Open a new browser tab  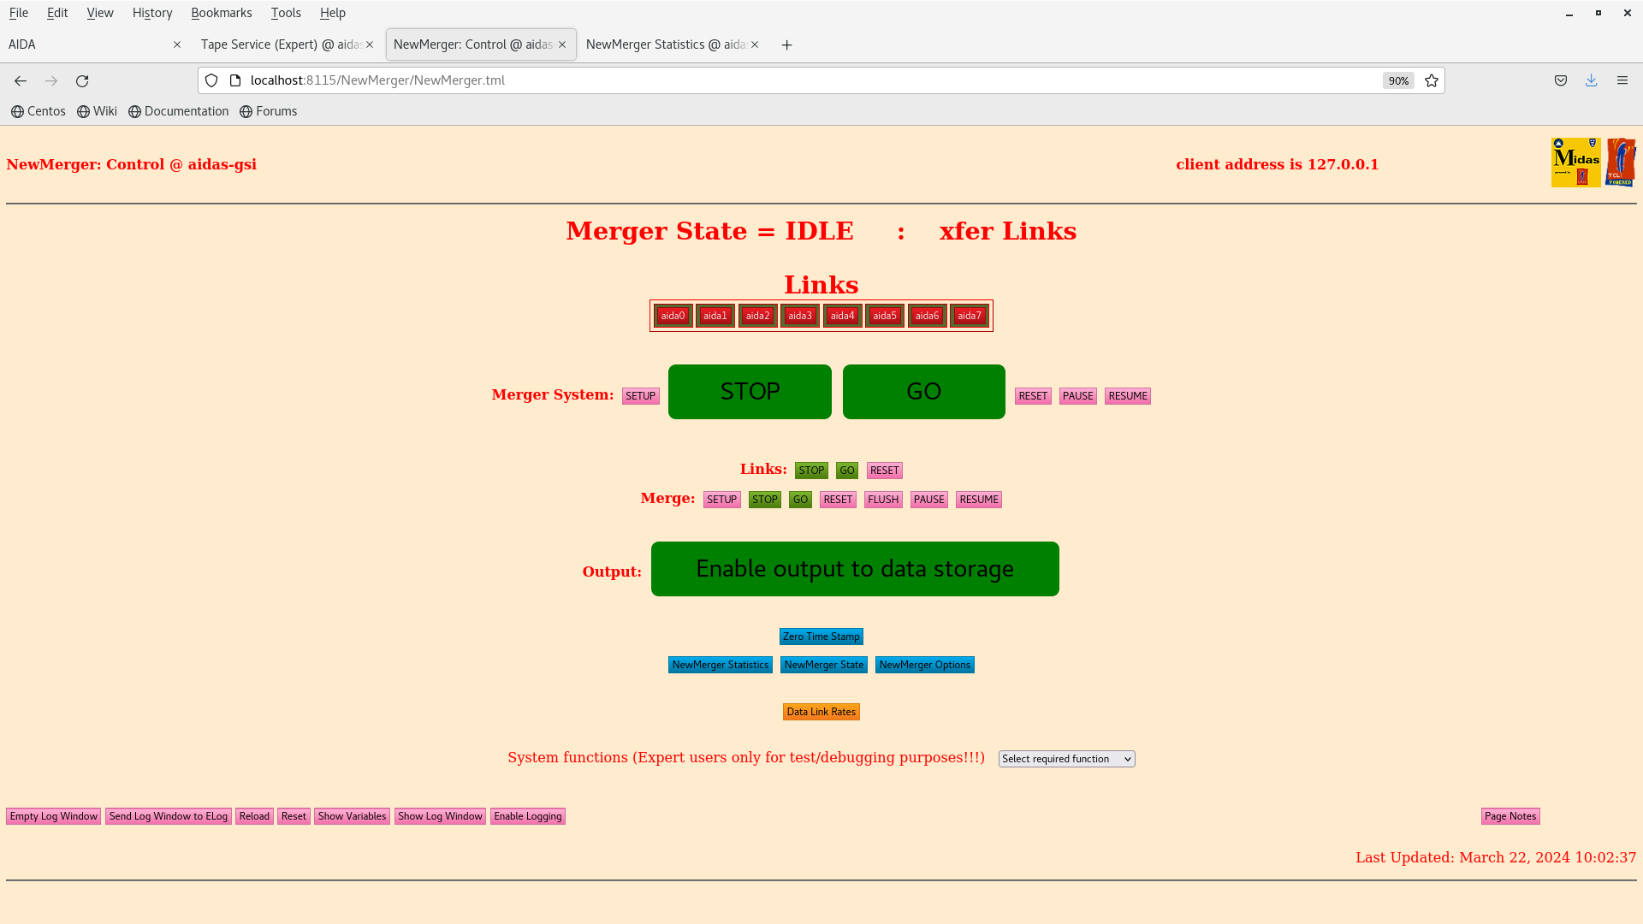[786, 44]
